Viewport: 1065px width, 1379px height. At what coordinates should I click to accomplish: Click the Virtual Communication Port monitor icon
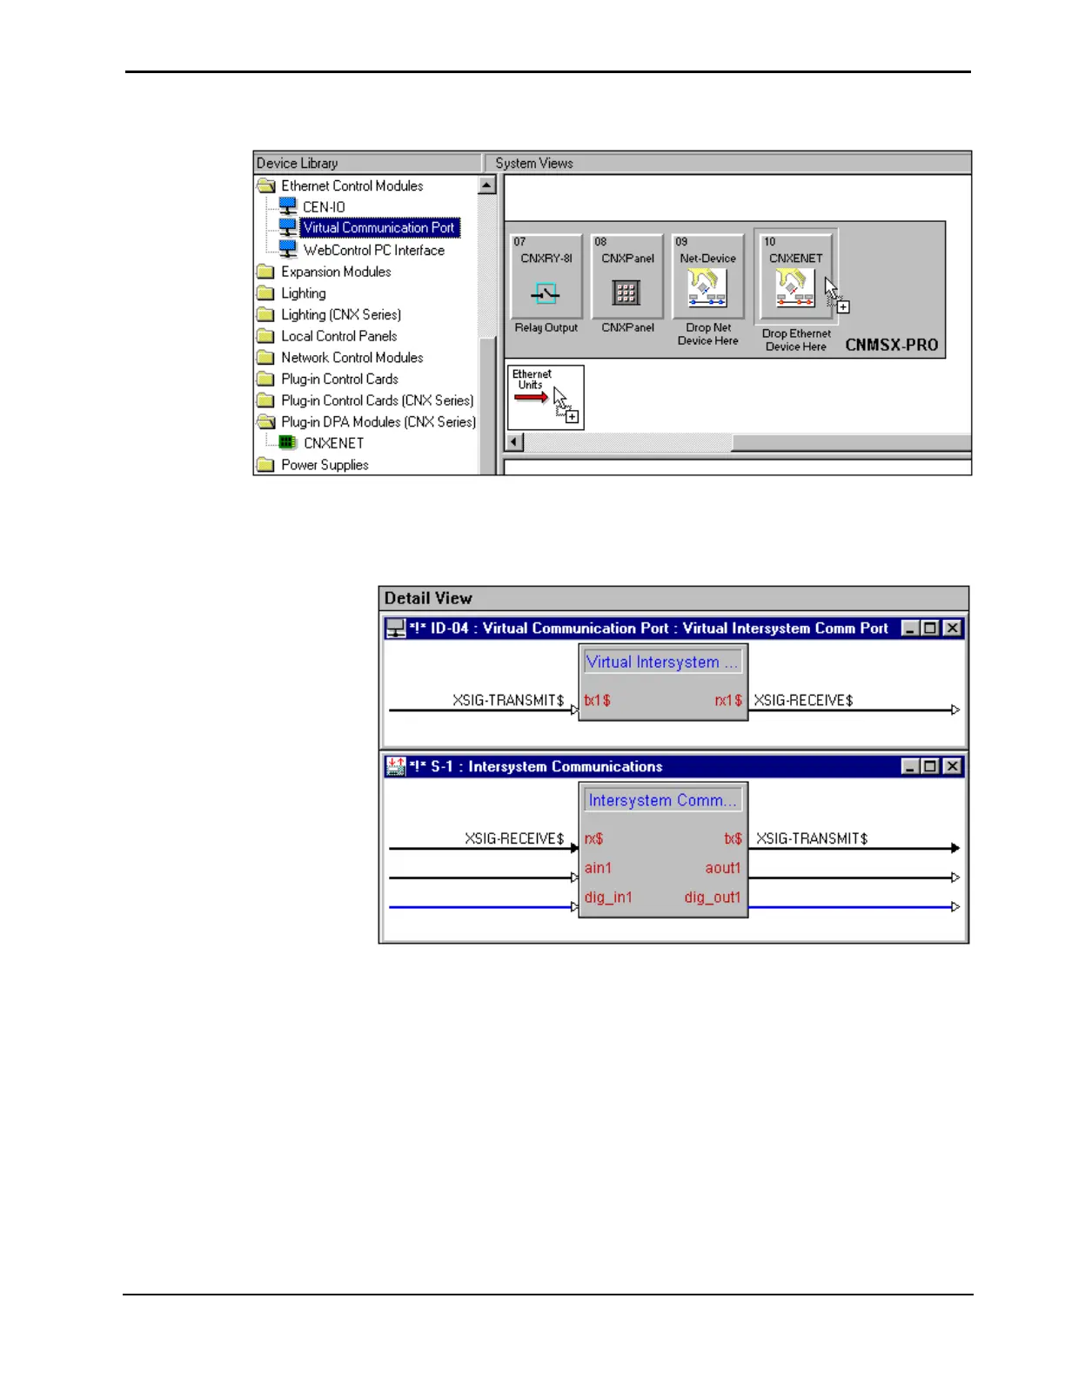point(288,228)
